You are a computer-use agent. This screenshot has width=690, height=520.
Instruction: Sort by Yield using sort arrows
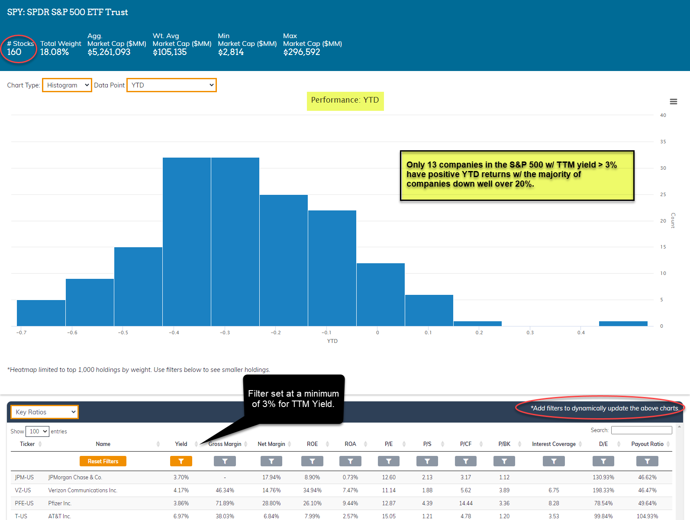(x=196, y=444)
